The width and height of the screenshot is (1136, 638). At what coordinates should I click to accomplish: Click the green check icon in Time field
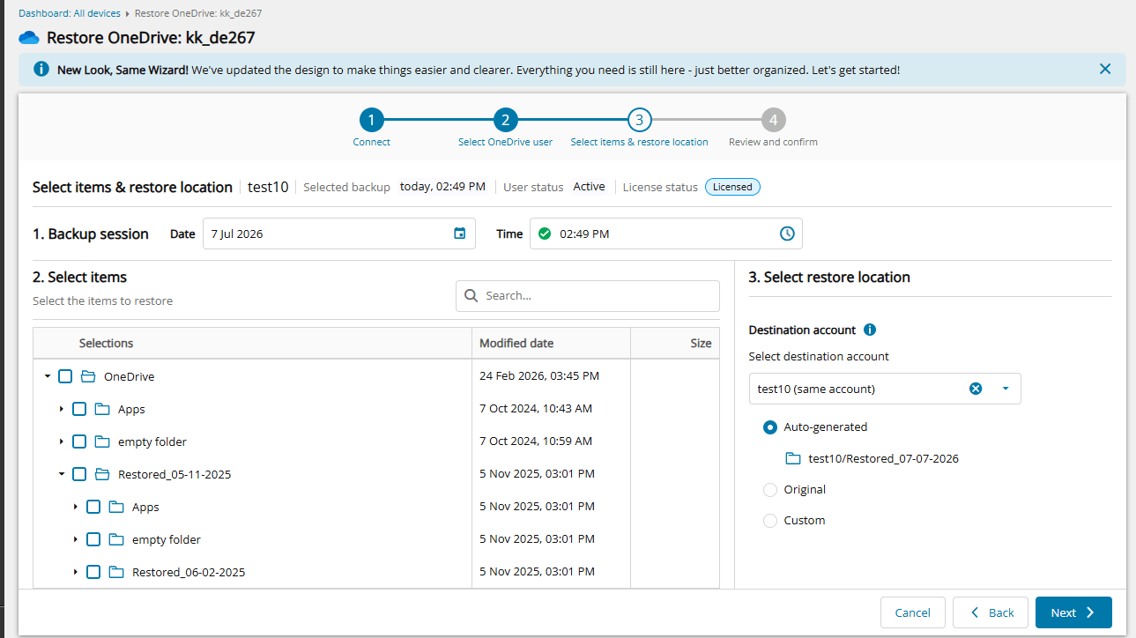click(x=545, y=234)
